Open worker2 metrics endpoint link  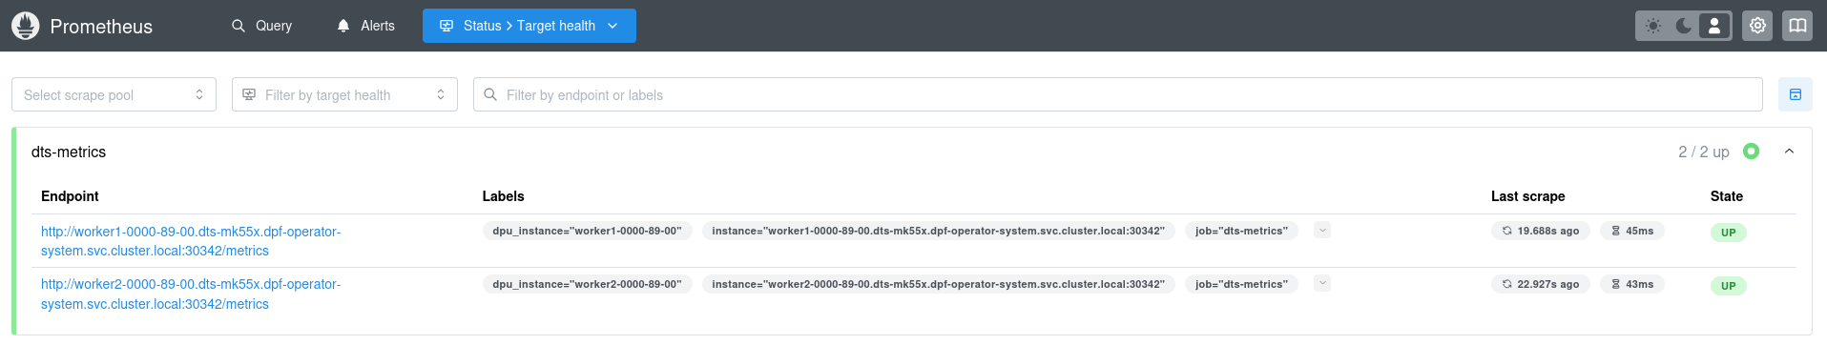click(191, 294)
